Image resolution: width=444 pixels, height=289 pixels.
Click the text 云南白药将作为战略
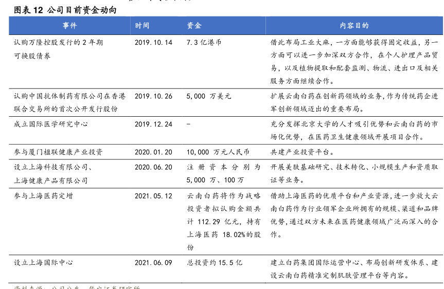tap(224, 196)
